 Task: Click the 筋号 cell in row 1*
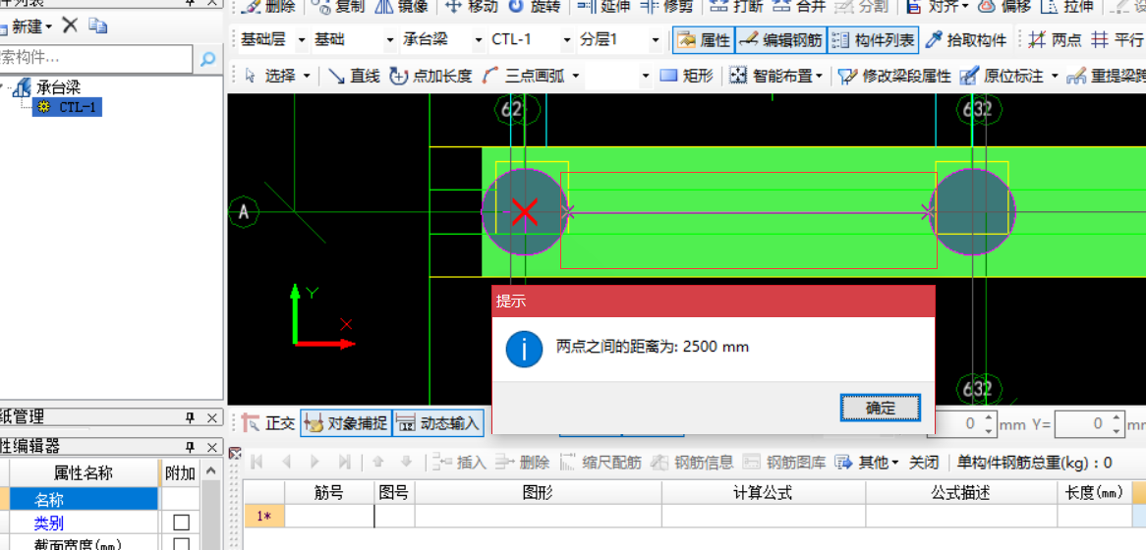coord(329,516)
